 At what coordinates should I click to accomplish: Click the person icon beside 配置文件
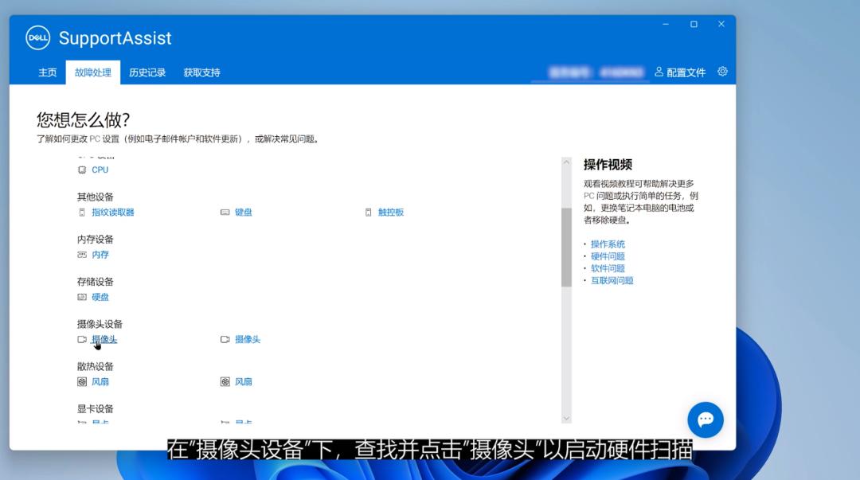659,72
